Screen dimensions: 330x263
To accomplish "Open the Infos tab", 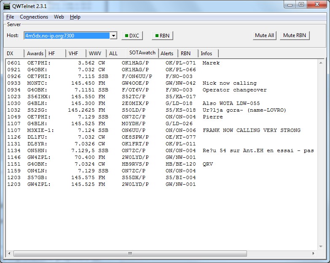I will pyautogui.click(x=207, y=54).
